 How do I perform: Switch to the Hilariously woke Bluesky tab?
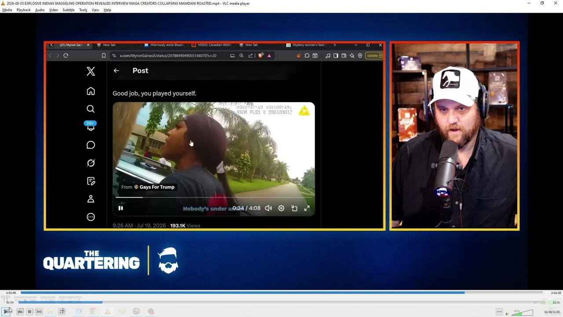tap(164, 45)
